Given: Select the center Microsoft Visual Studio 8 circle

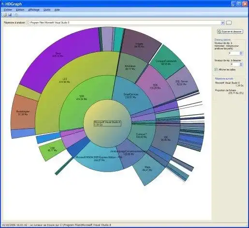Looking at the screenshot, I should click(107, 123).
